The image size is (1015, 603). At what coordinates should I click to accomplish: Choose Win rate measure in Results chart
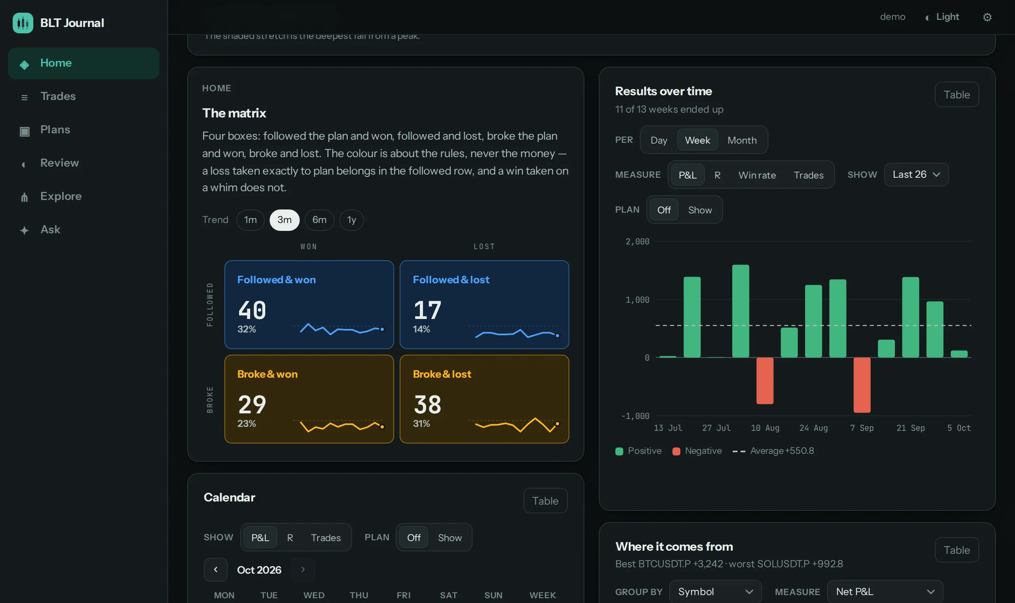[757, 175]
